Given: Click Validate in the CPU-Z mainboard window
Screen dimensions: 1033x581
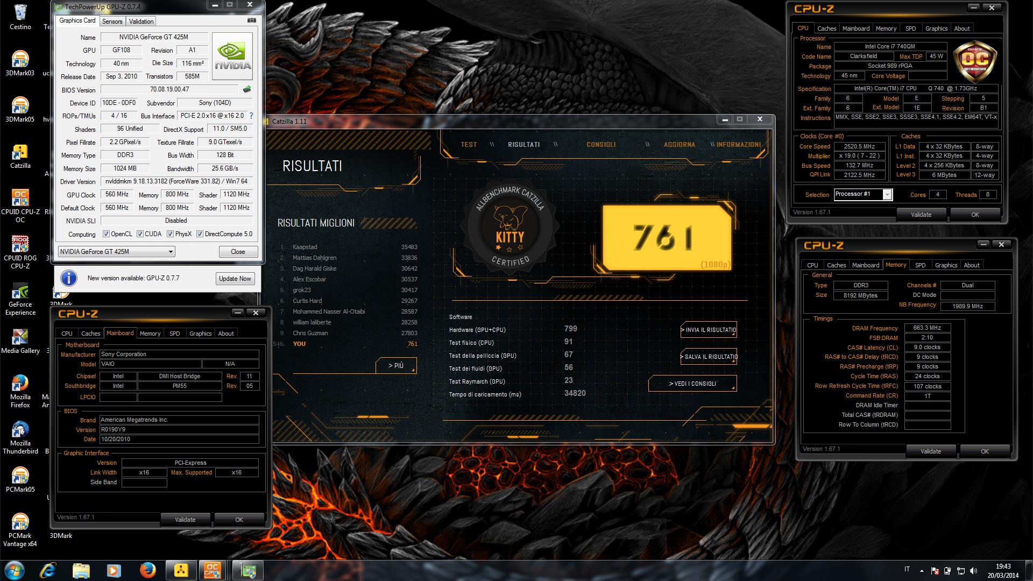Looking at the screenshot, I should (x=185, y=520).
